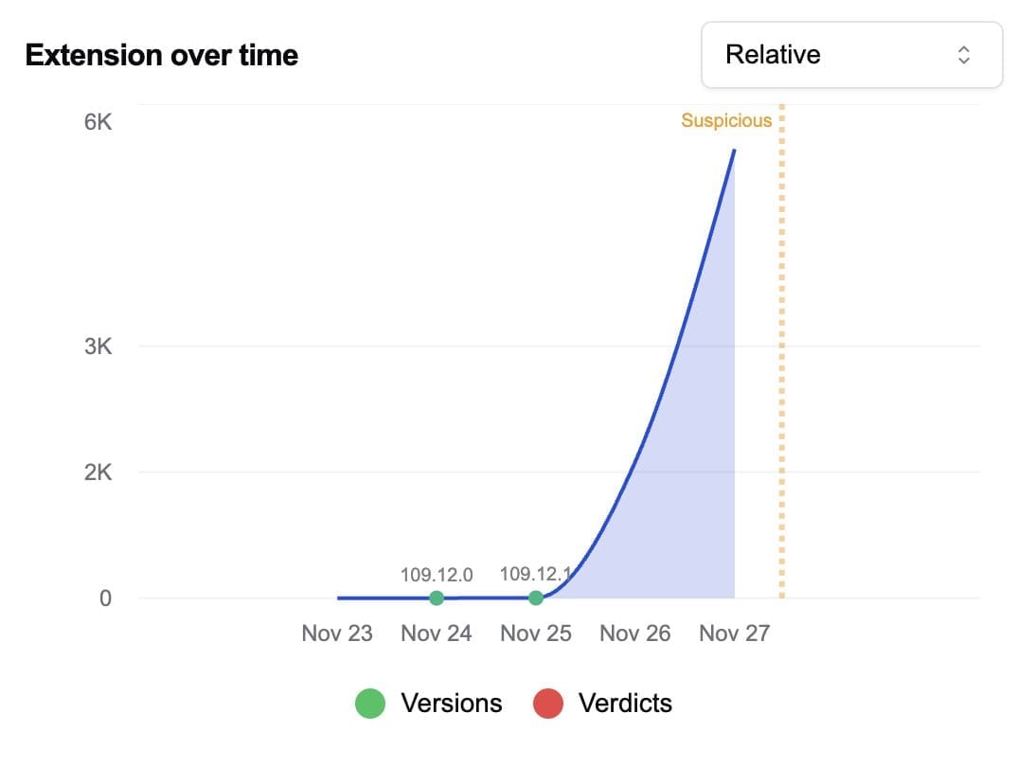Viewport: 1017px width, 767px height.
Task: Click the up-down chevron in the Relative selector
Action: click(963, 55)
